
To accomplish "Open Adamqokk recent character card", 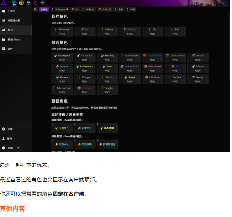I will (x=62, y=57).
